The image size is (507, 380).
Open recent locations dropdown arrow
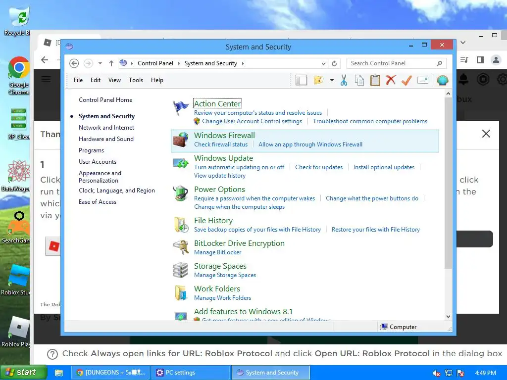tap(100, 63)
